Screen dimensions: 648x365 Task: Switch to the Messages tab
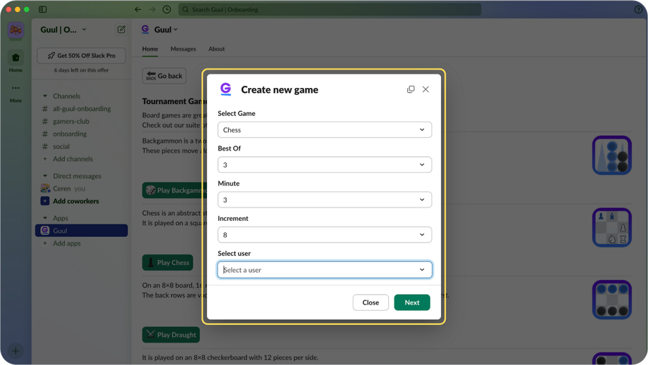pyautogui.click(x=183, y=49)
